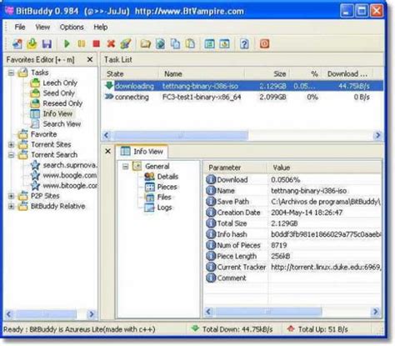Open the File menu
The height and width of the screenshot is (346, 395).
[20, 27]
